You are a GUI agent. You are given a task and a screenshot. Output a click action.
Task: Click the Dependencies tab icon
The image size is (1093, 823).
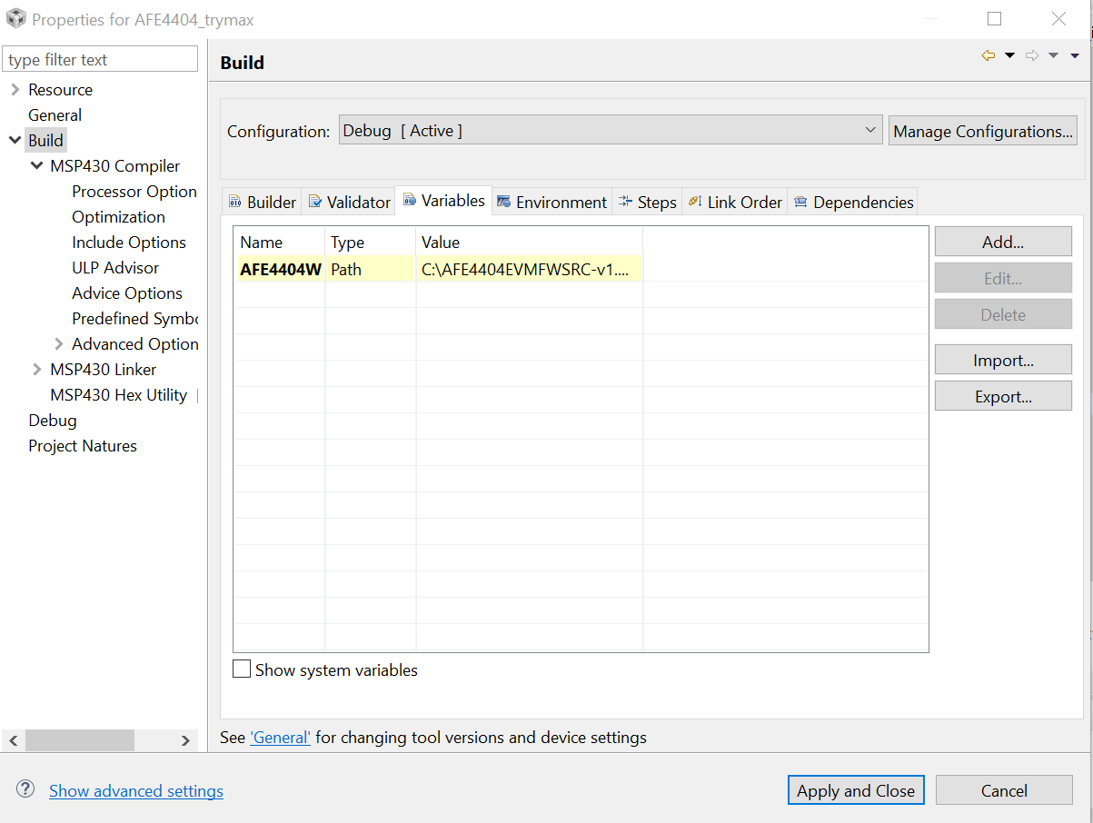pyautogui.click(x=800, y=201)
